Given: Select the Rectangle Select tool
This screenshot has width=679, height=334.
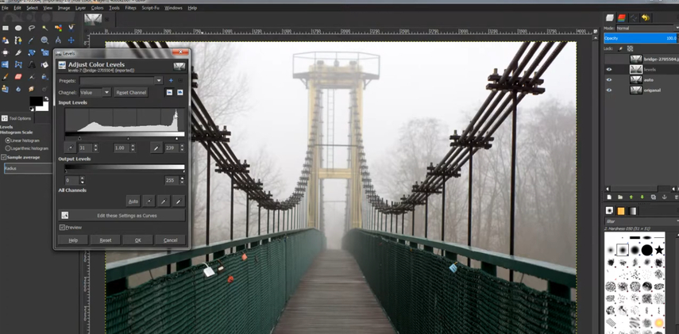Looking at the screenshot, I should tap(6, 28).
